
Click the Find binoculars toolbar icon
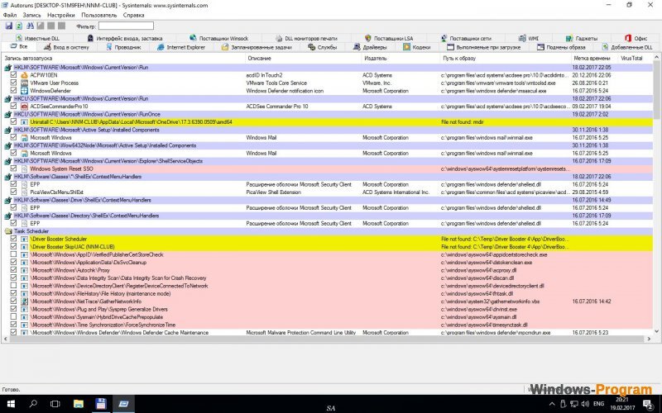coord(30,26)
